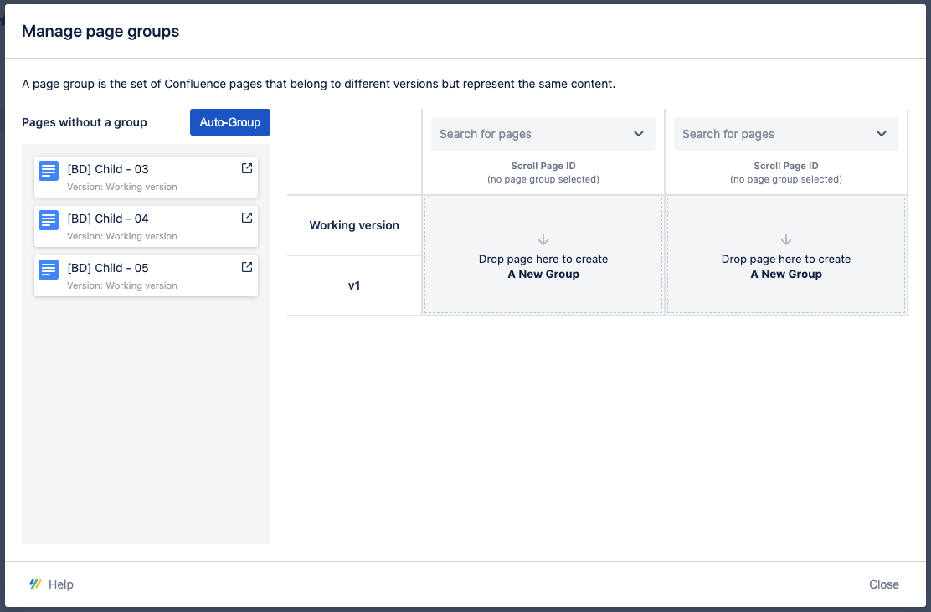Click the page icon beside [BD] Child - 03
This screenshot has height=612, width=931.
point(49,170)
